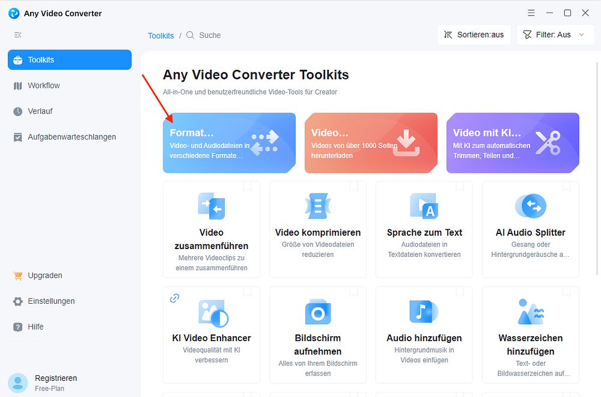Open Verlauf history in the sidebar
This screenshot has height=397, width=601.
coord(69,111)
